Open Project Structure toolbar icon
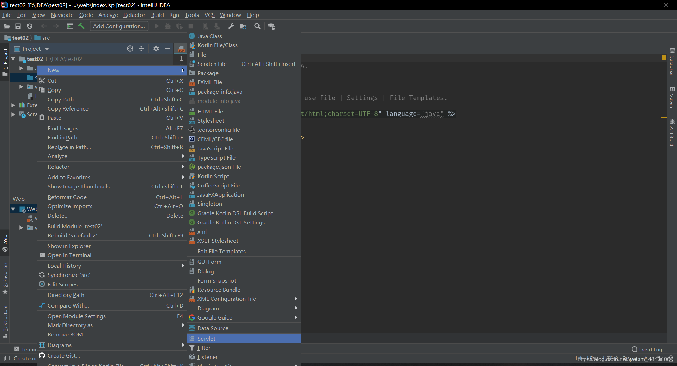The height and width of the screenshot is (366, 677). pos(243,26)
